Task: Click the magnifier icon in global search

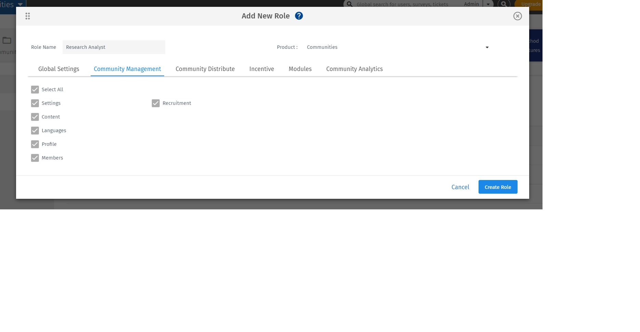Action: 350,4
